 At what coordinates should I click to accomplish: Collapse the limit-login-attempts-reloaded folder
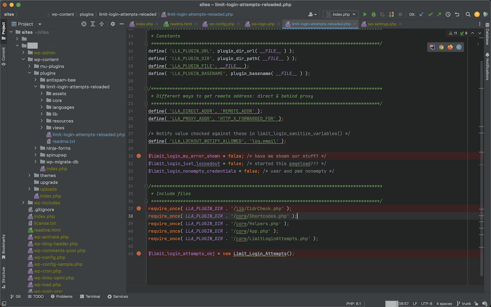click(35, 86)
